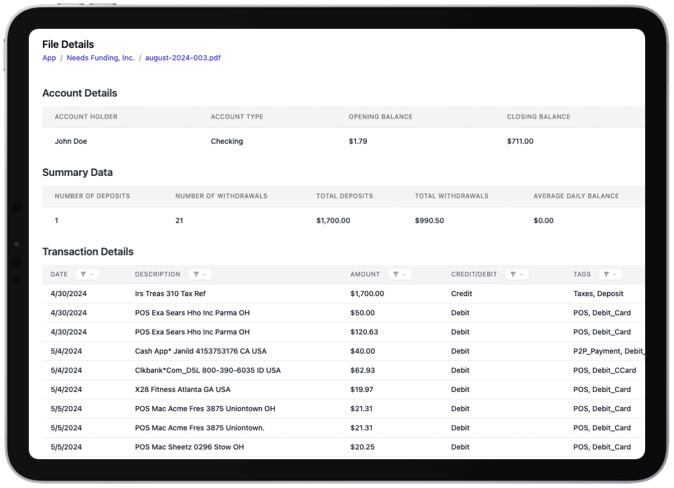Image resolution: width=674 pixels, height=488 pixels.
Task: Click account holder name John Doe
Action: point(71,141)
